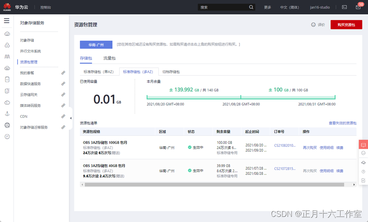Open 查看失效的资源包 link

click(342, 123)
